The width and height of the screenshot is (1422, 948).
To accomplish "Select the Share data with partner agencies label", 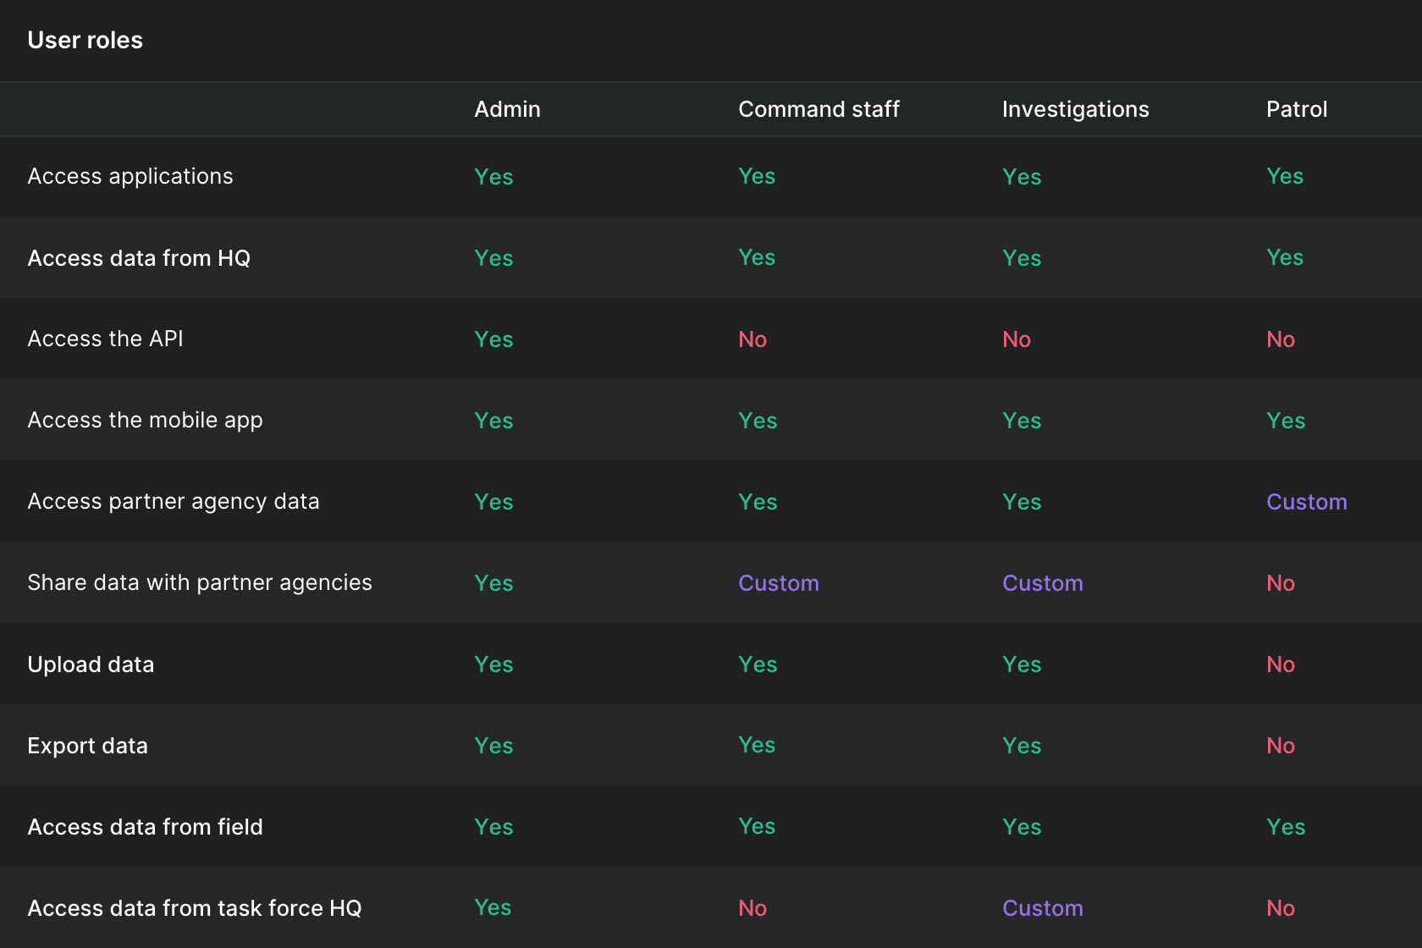I will pos(199,582).
